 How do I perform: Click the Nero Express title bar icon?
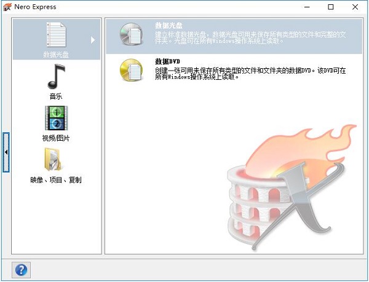pyautogui.click(x=7, y=7)
